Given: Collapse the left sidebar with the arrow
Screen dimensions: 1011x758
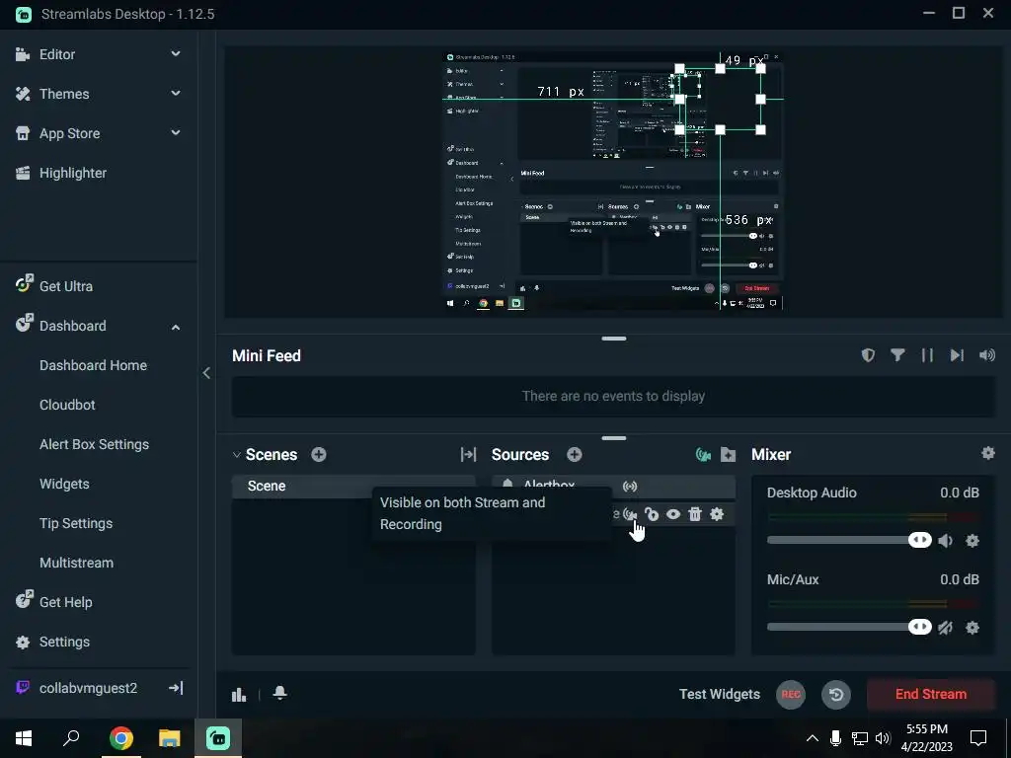Looking at the screenshot, I should 206,372.
